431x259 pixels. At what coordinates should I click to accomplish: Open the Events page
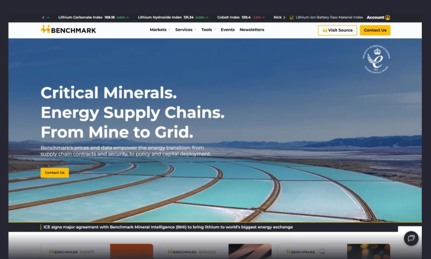pyautogui.click(x=227, y=30)
